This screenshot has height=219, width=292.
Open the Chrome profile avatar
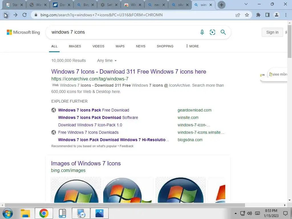[277, 15]
